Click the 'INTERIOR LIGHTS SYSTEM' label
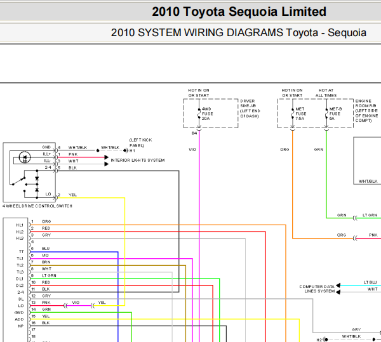Image resolution: width=381 pixels, height=342 pixels. (x=138, y=160)
